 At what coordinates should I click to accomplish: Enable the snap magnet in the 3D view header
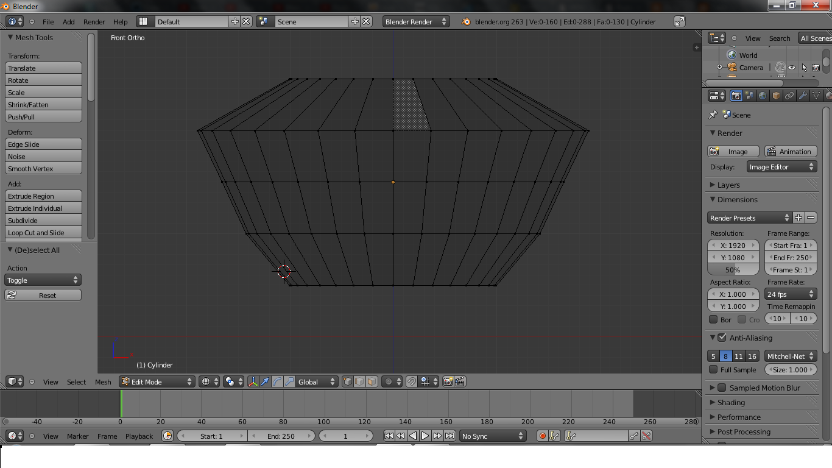click(412, 381)
